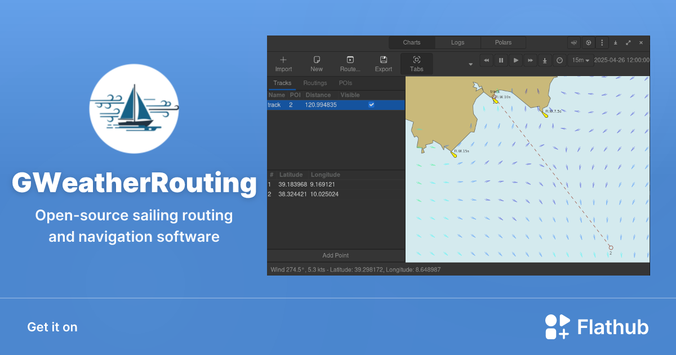Click the wind overlay icon in titlebar
Screen dimensions: 676x355
pyautogui.click(x=573, y=42)
